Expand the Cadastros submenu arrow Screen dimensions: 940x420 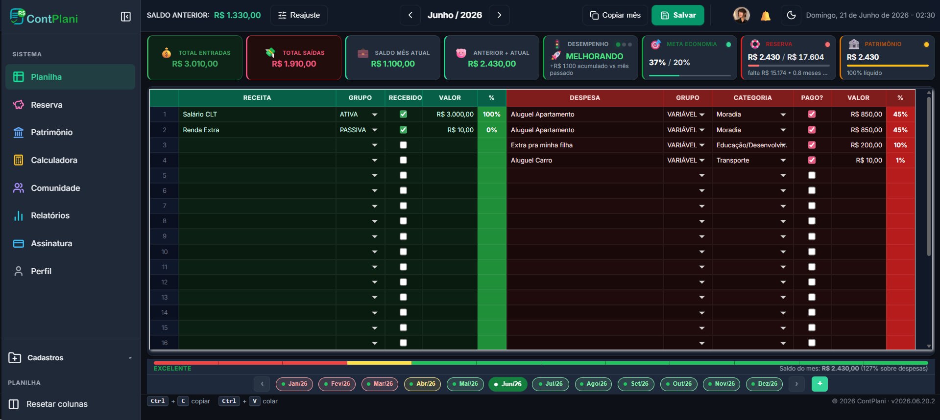click(130, 358)
